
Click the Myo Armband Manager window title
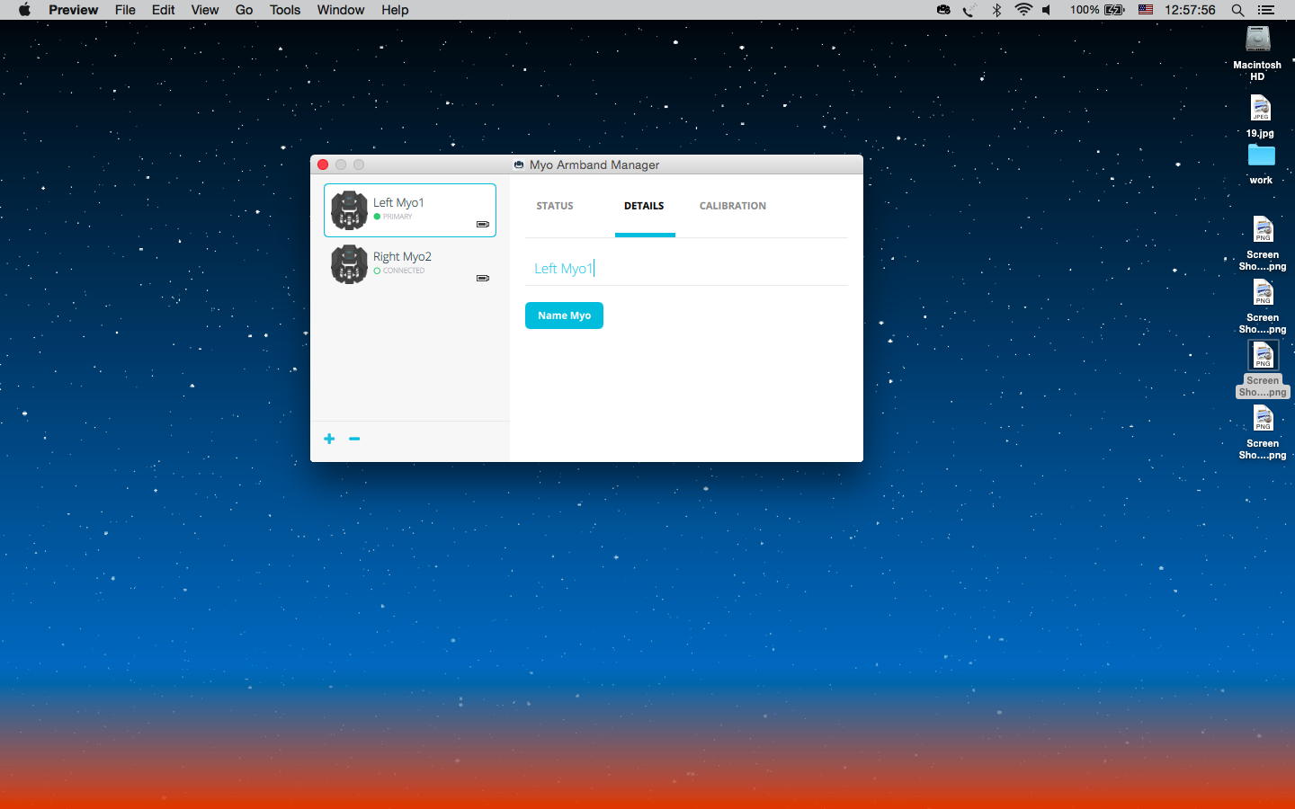point(594,164)
